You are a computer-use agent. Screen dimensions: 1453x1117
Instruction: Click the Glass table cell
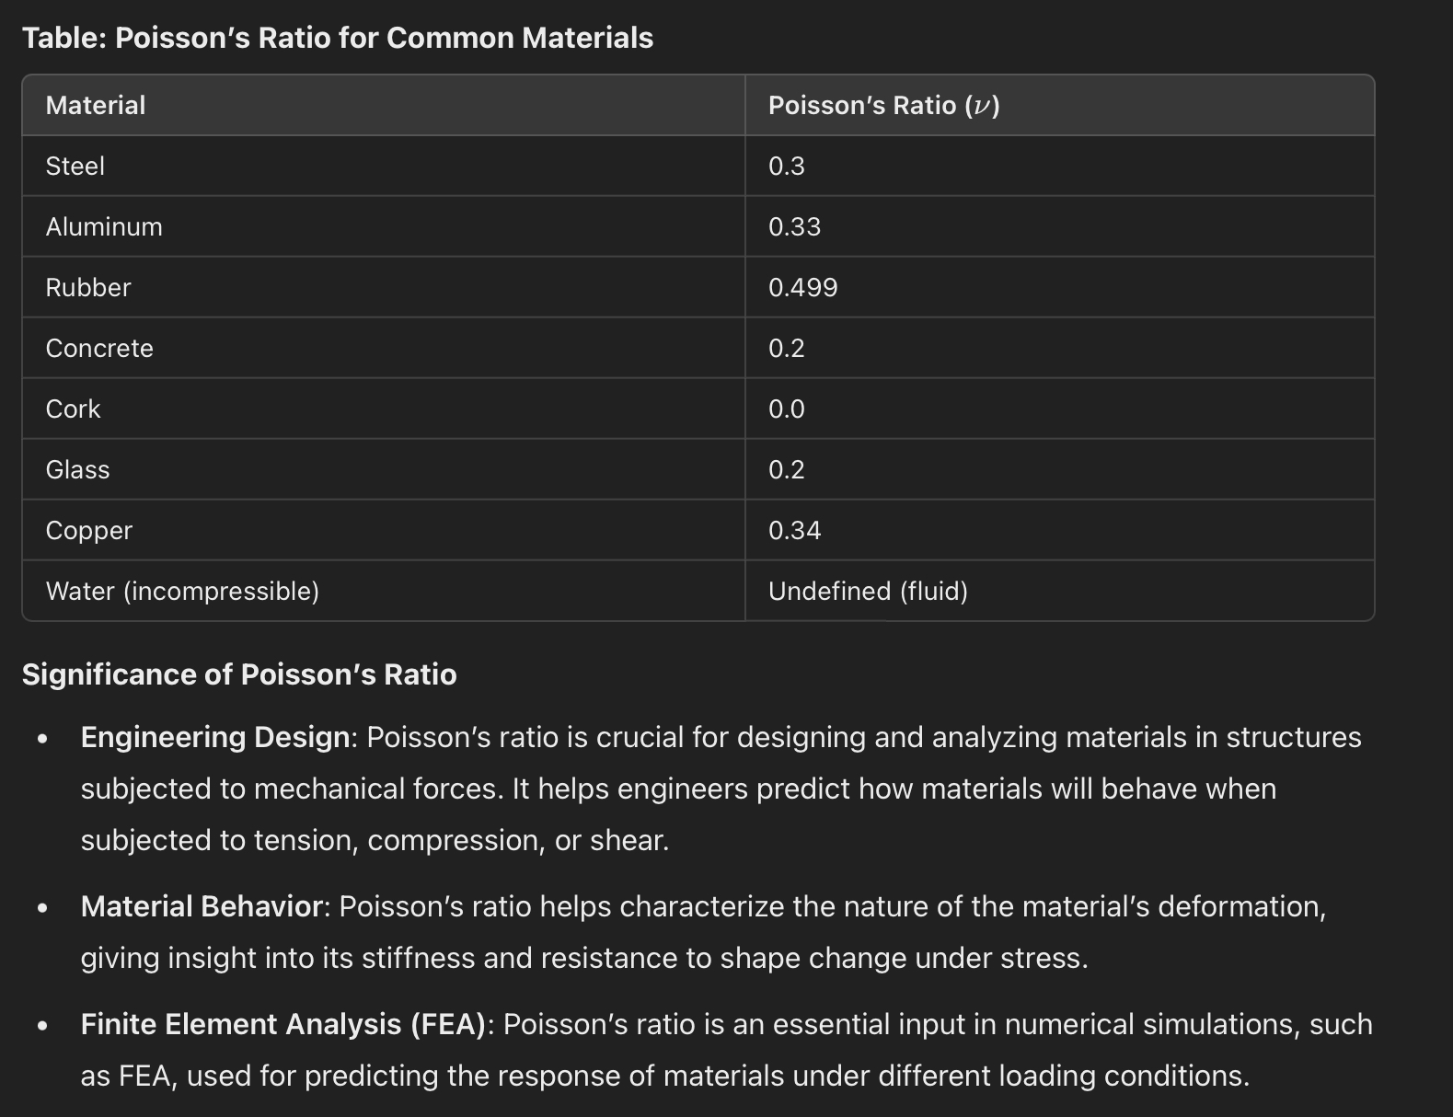pyautogui.click(x=78, y=470)
